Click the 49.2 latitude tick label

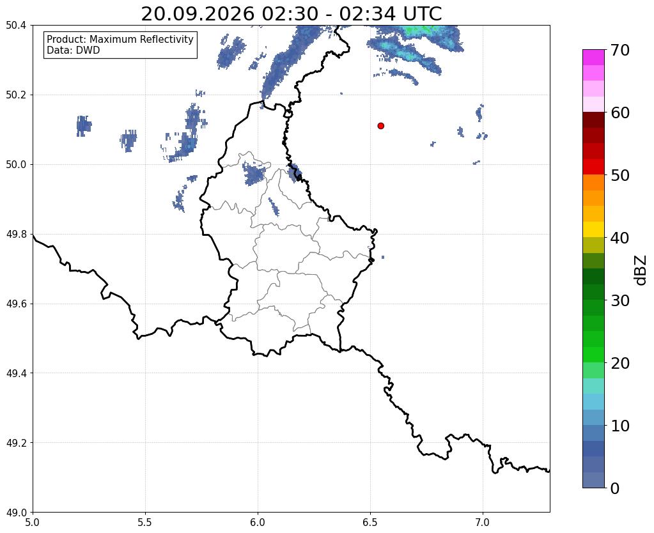[16, 443]
